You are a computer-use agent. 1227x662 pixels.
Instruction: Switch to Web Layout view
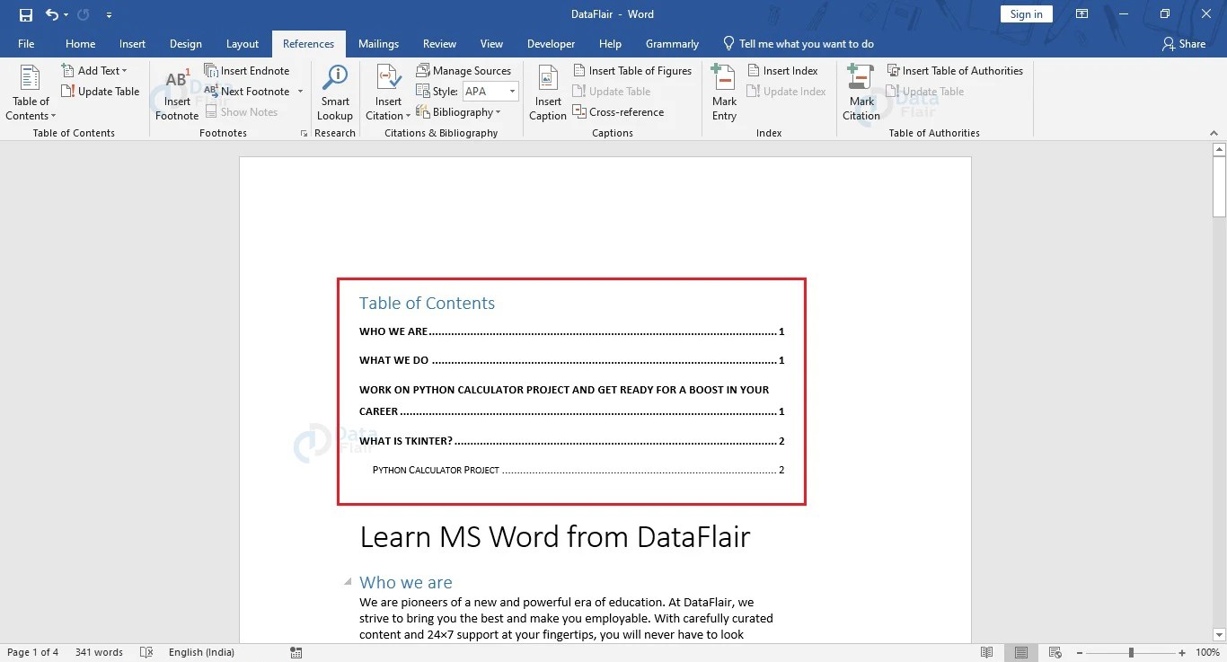pos(1055,652)
